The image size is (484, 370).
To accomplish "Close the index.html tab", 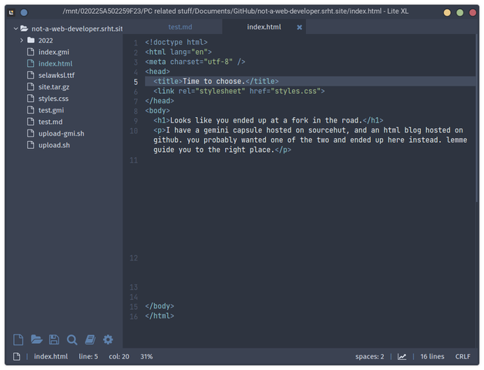I will pyautogui.click(x=299, y=28).
